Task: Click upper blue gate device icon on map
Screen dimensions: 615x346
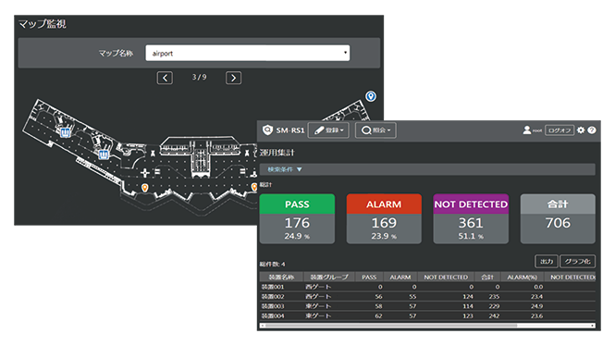Action: (x=65, y=131)
